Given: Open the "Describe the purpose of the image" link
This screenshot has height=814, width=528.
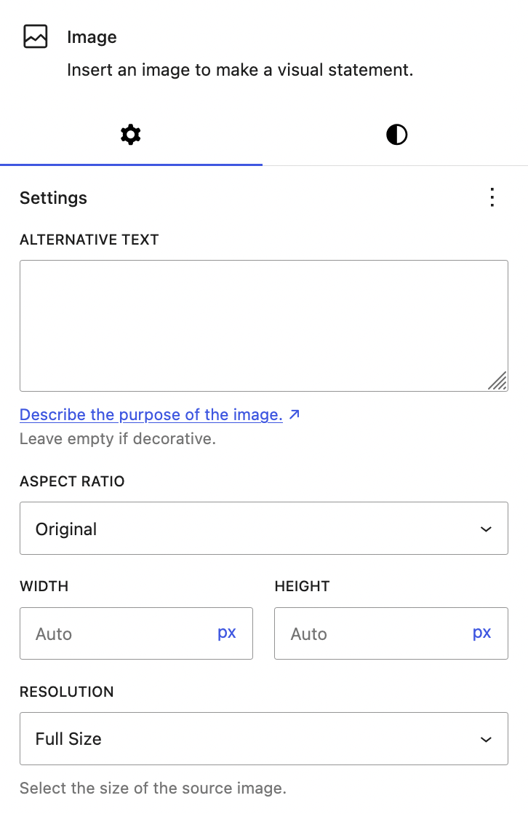Looking at the screenshot, I should click(x=151, y=415).
